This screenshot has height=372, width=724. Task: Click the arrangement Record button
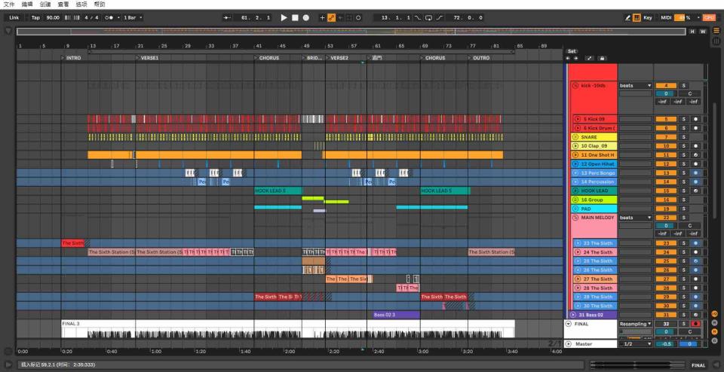click(x=306, y=17)
